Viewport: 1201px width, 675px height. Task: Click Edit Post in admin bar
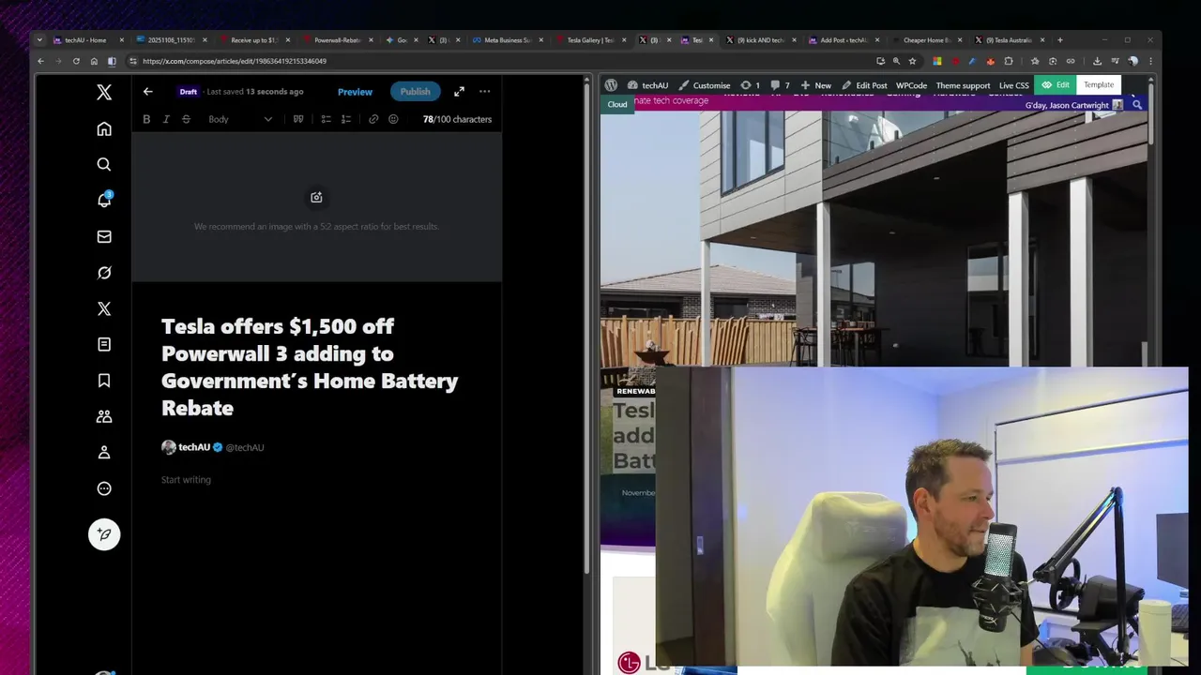coord(864,85)
